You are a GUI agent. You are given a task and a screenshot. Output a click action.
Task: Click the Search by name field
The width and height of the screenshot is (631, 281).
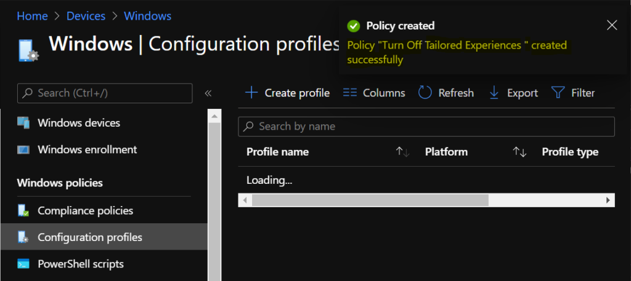pos(426,127)
